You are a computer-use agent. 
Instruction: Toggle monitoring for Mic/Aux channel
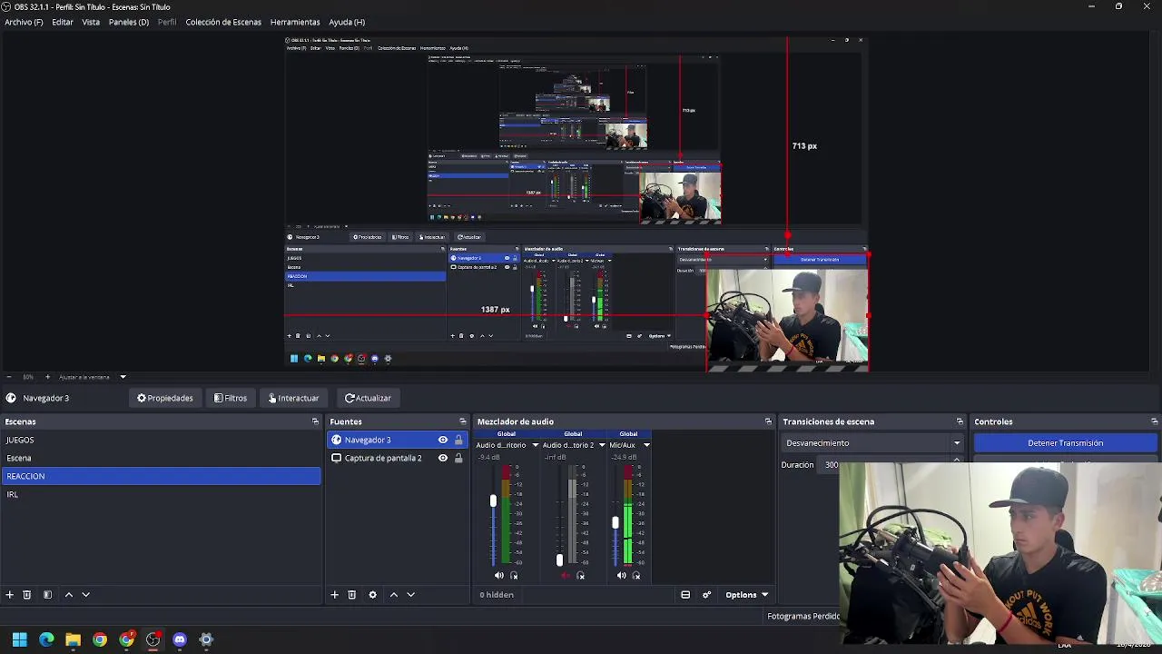tap(635, 575)
